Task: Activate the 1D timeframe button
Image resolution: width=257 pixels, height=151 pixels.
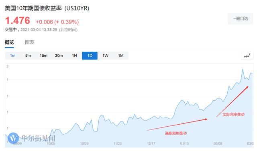Action: (x=90, y=56)
